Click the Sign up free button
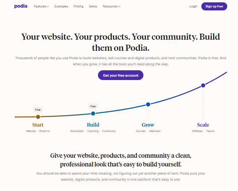 (214, 6)
